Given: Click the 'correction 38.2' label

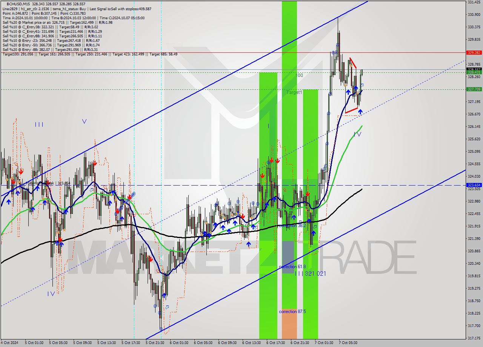Looking at the screenshot, I should tap(292, 225).
